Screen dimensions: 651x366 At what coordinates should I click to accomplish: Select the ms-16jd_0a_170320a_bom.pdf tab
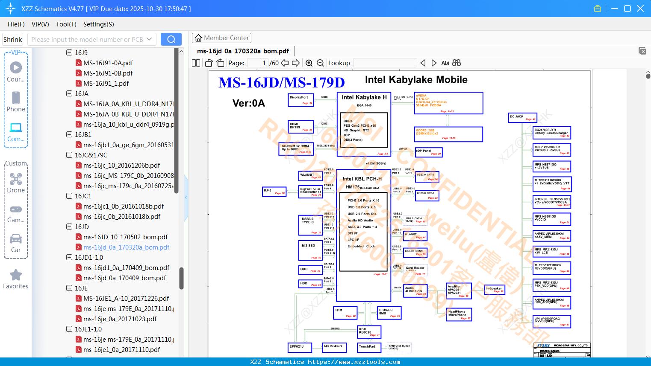(243, 51)
